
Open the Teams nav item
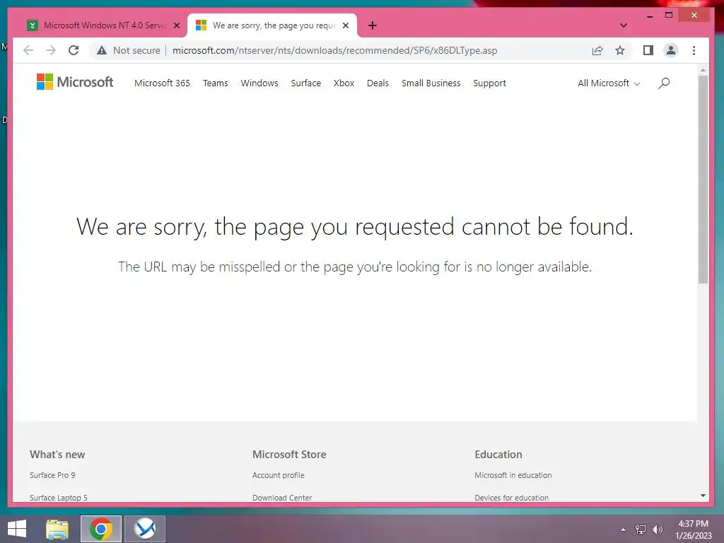point(215,83)
